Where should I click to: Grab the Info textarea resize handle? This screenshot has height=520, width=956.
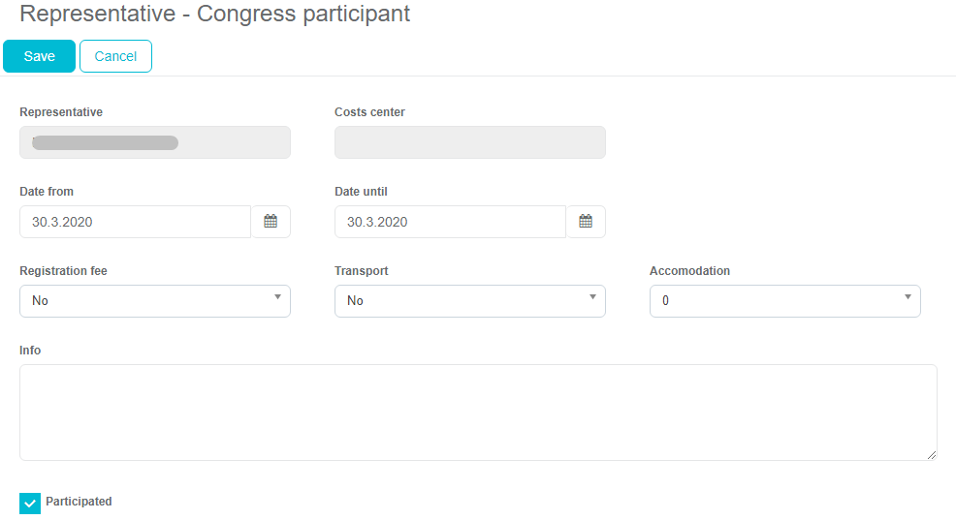(x=932, y=455)
